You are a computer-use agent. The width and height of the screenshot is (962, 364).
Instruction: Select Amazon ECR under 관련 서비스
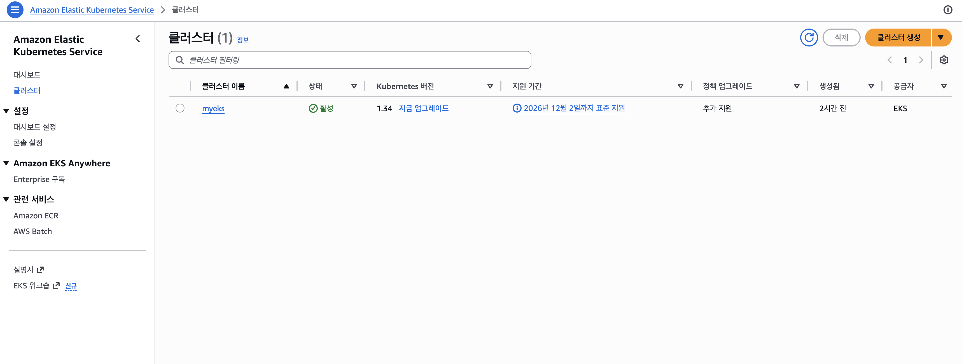(x=36, y=215)
